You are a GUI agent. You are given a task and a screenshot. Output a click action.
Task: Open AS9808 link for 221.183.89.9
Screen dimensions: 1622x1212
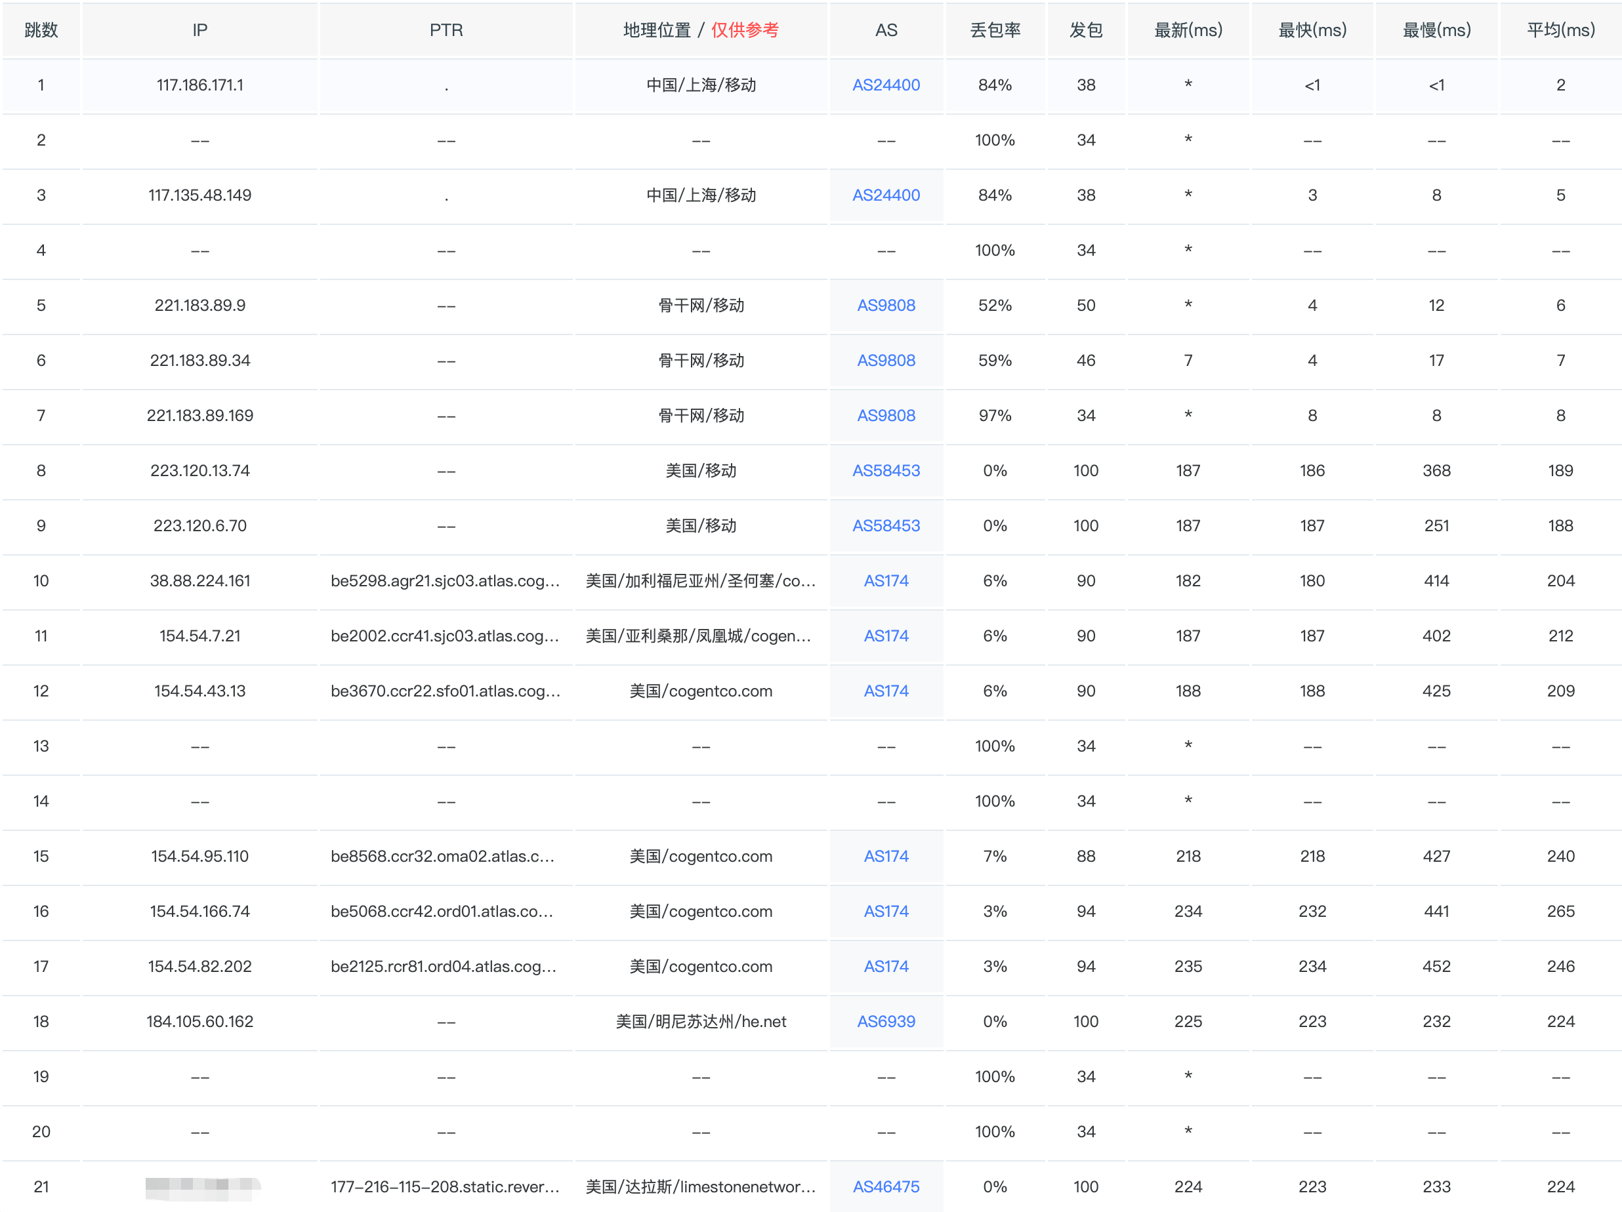[x=885, y=305]
